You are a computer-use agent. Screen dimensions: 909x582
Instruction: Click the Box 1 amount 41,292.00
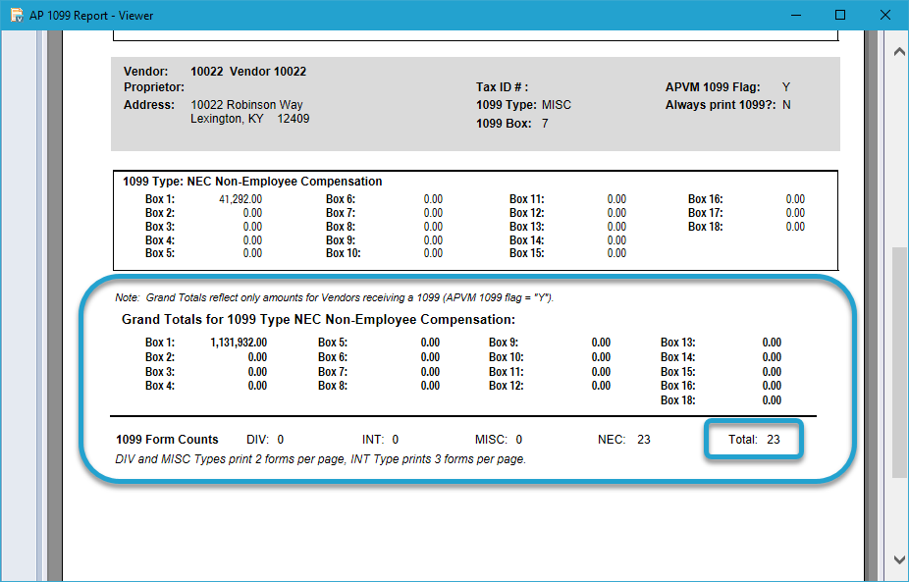pyautogui.click(x=241, y=199)
